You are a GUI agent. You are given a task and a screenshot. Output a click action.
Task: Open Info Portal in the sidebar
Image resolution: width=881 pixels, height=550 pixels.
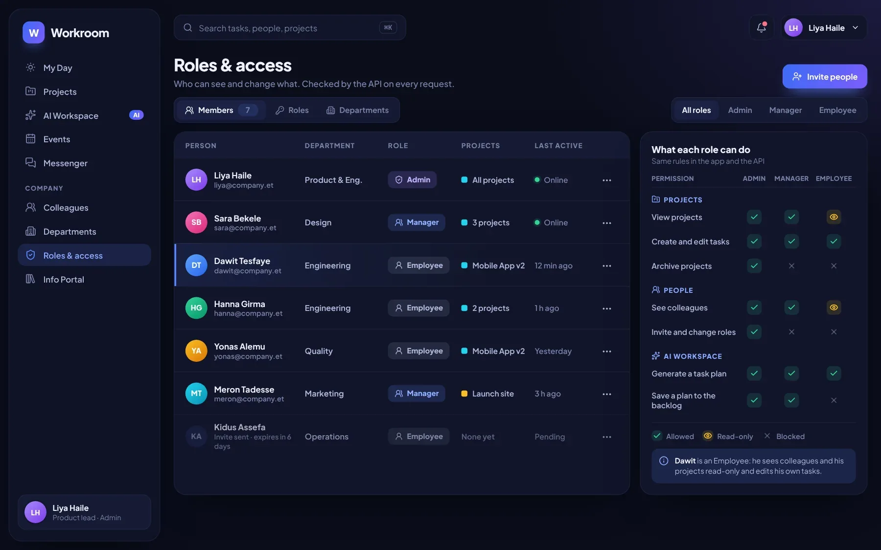point(84,280)
